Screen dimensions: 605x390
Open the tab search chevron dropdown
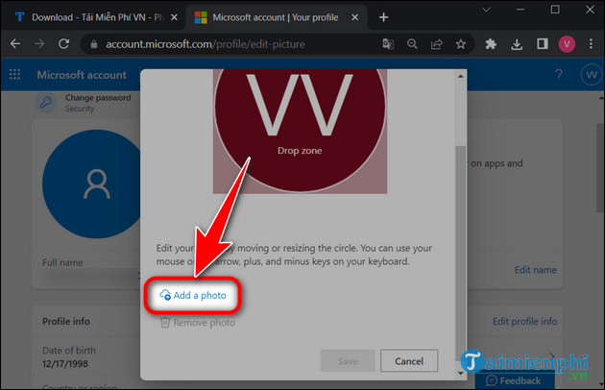tap(487, 10)
